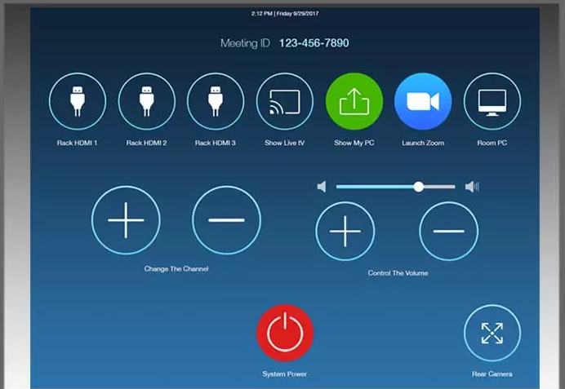The width and height of the screenshot is (565, 389).
Task: Toggle the red System Power button
Action: [x=285, y=333]
